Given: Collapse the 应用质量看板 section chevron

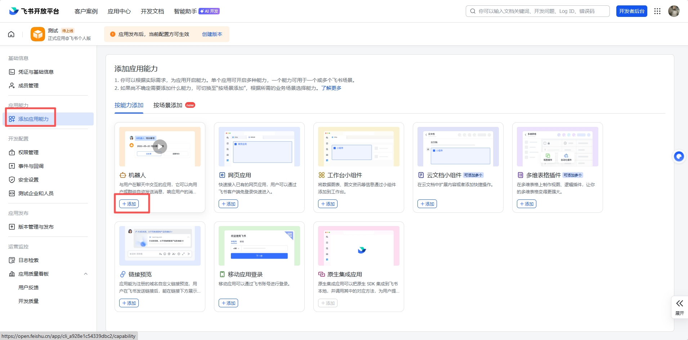Looking at the screenshot, I should coord(86,274).
